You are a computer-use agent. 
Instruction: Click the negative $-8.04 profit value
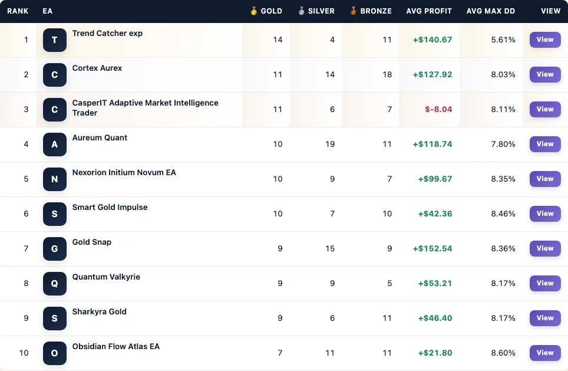[439, 110]
